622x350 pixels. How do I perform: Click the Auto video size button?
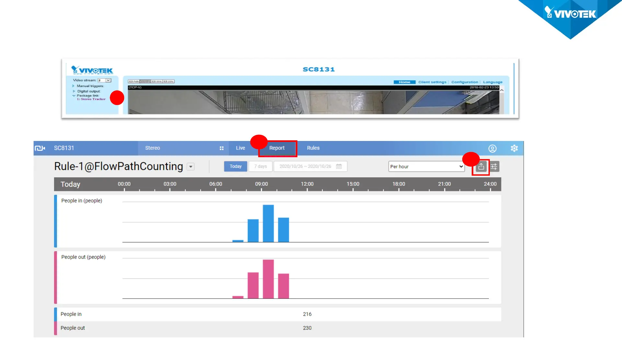click(134, 81)
